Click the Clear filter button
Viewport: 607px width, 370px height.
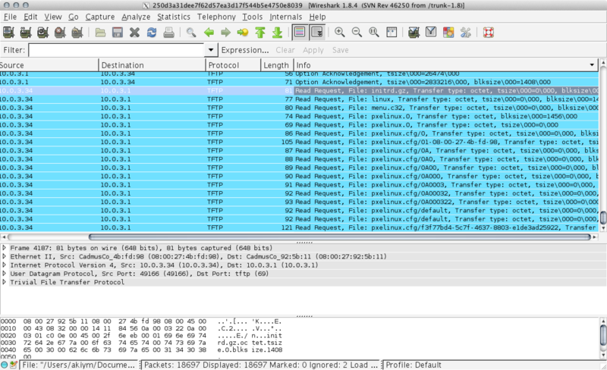click(x=285, y=50)
